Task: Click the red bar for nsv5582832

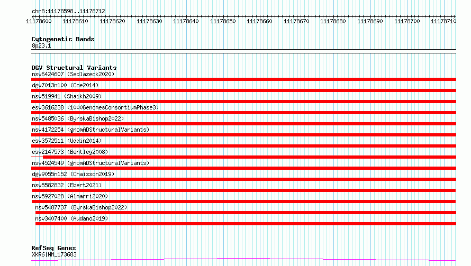Action: 243,190
